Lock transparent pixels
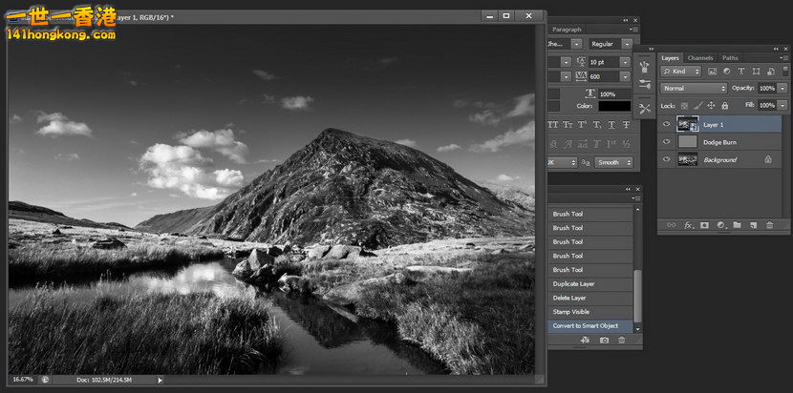The width and height of the screenshot is (793, 393). 684,106
